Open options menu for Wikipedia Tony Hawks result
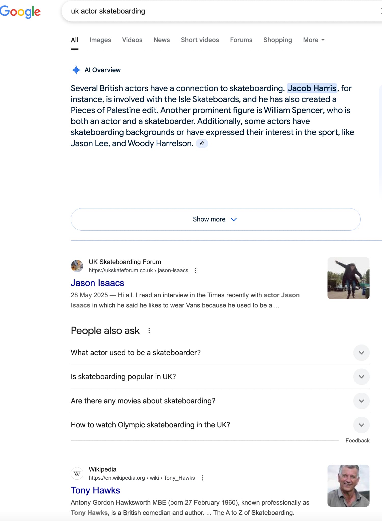Screen dimensions: 382x521 tap(202, 478)
